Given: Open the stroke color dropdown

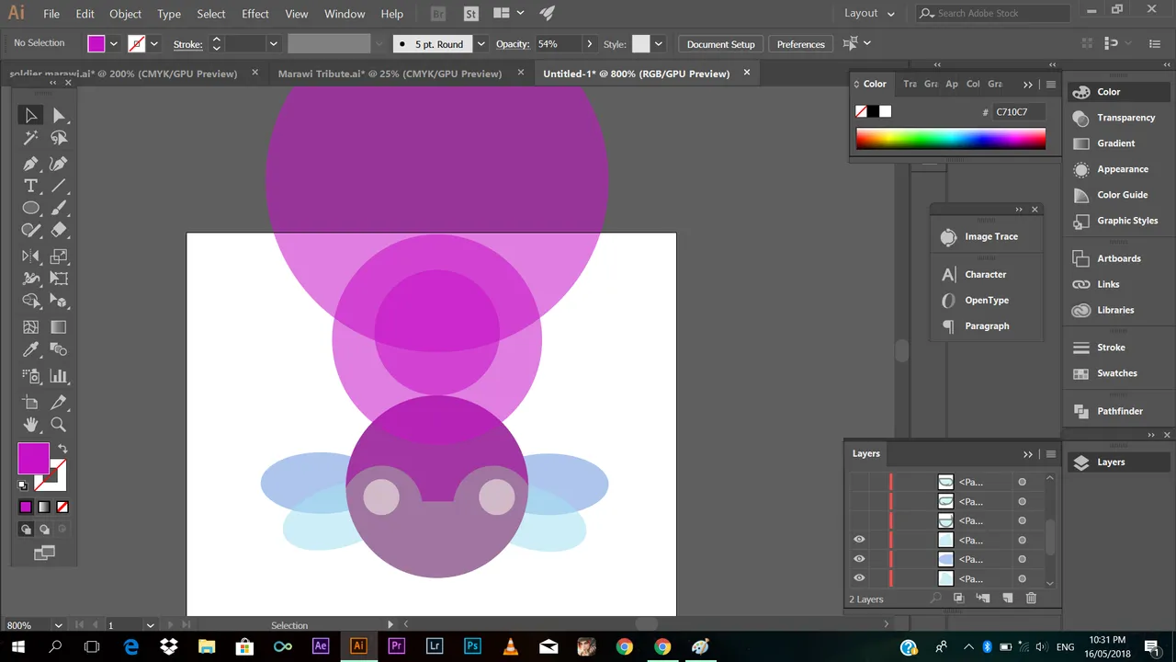Looking at the screenshot, I should pos(154,44).
